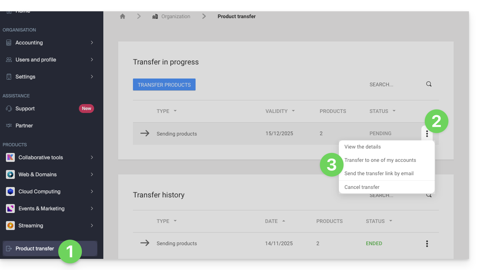The width and height of the screenshot is (480, 270).
Task: Click the search magnifier in Transfer in progress
Action: pos(429,84)
